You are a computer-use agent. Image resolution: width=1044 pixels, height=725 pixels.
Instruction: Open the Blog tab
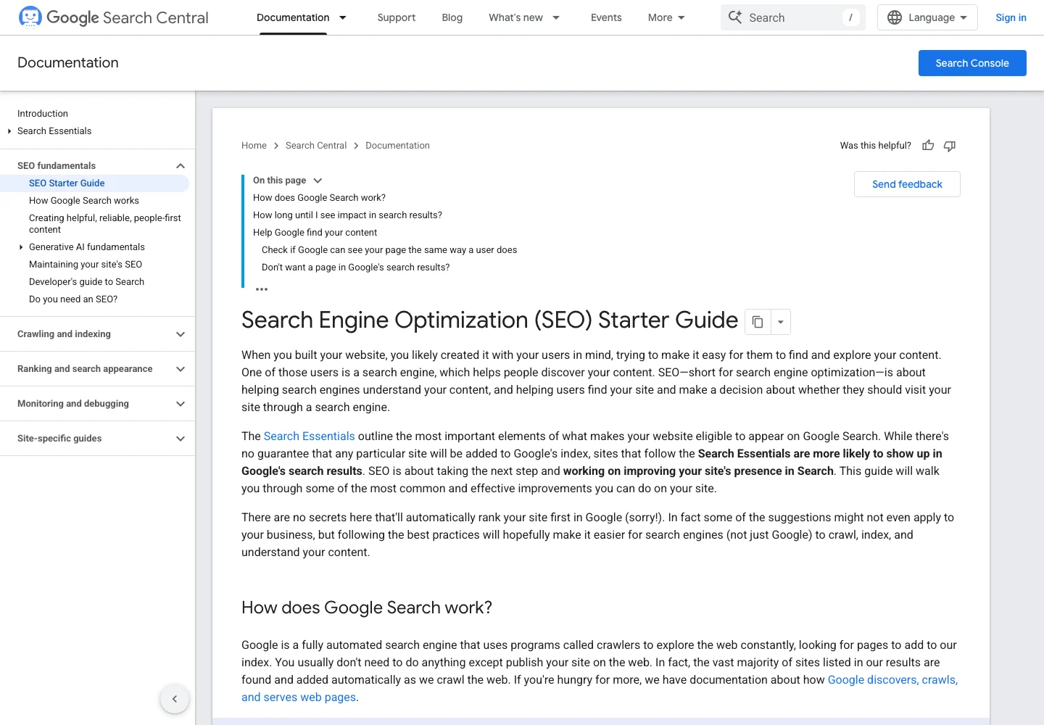pyautogui.click(x=452, y=17)
